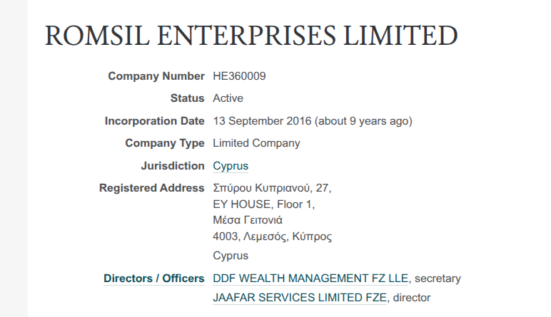551x317 pixels.
Task: Click the EY HOUSE, Floor 1 line
Action: [x=263, y=204]
